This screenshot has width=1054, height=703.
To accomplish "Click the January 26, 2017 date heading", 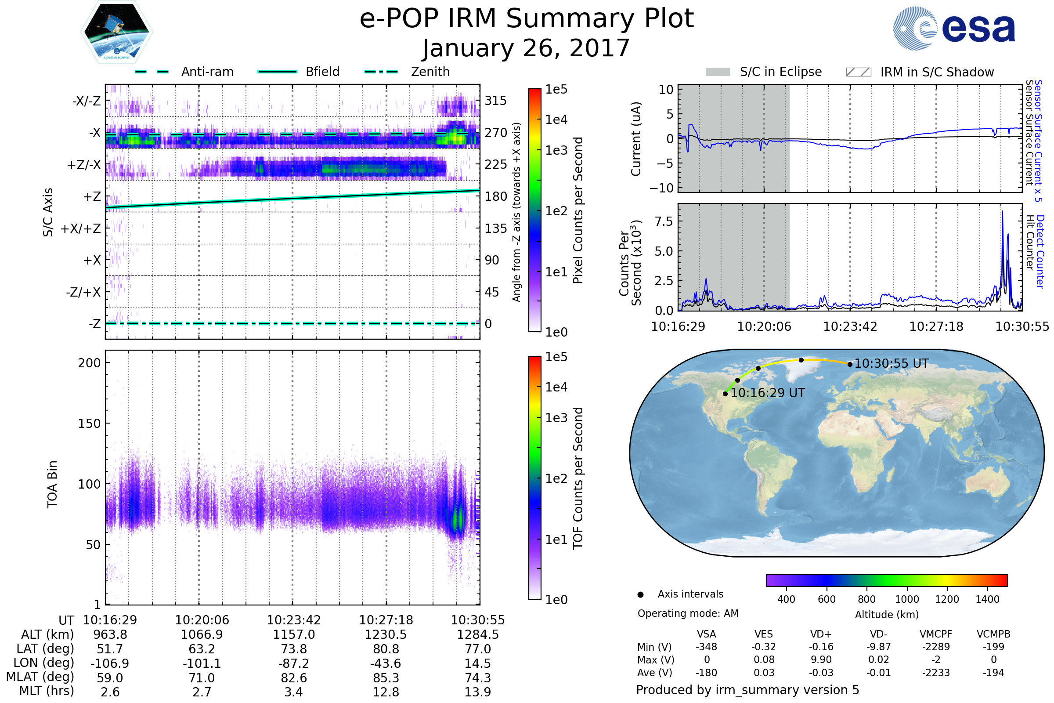I will click(x=527, y=48).
